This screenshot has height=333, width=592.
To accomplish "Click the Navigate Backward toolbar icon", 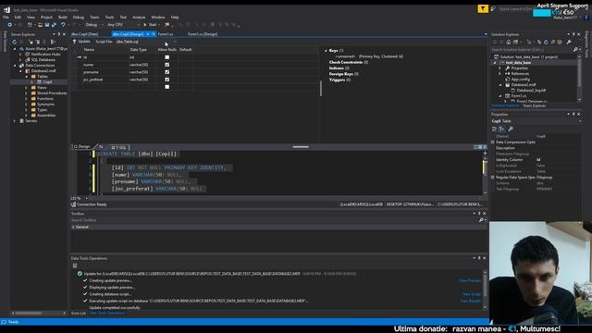I will (x=10, y=25).
